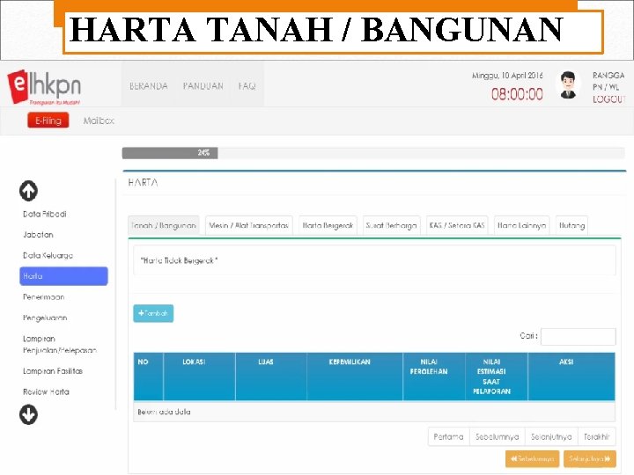Sort by the NO column header

(x=149, y=376)
